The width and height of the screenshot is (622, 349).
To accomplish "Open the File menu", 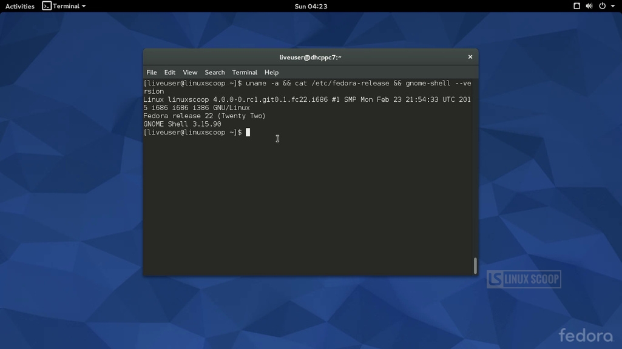I will coord(151,72).
